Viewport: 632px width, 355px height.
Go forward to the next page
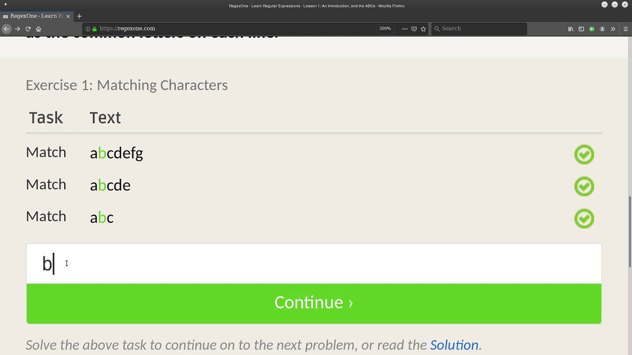[x=17, y=29]
